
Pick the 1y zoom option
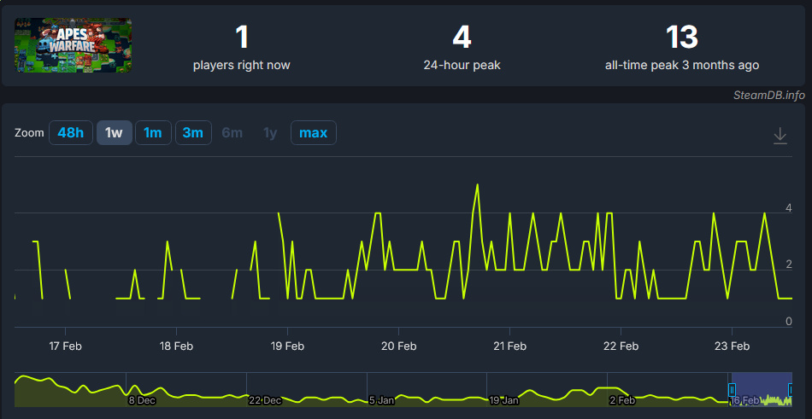270,133
